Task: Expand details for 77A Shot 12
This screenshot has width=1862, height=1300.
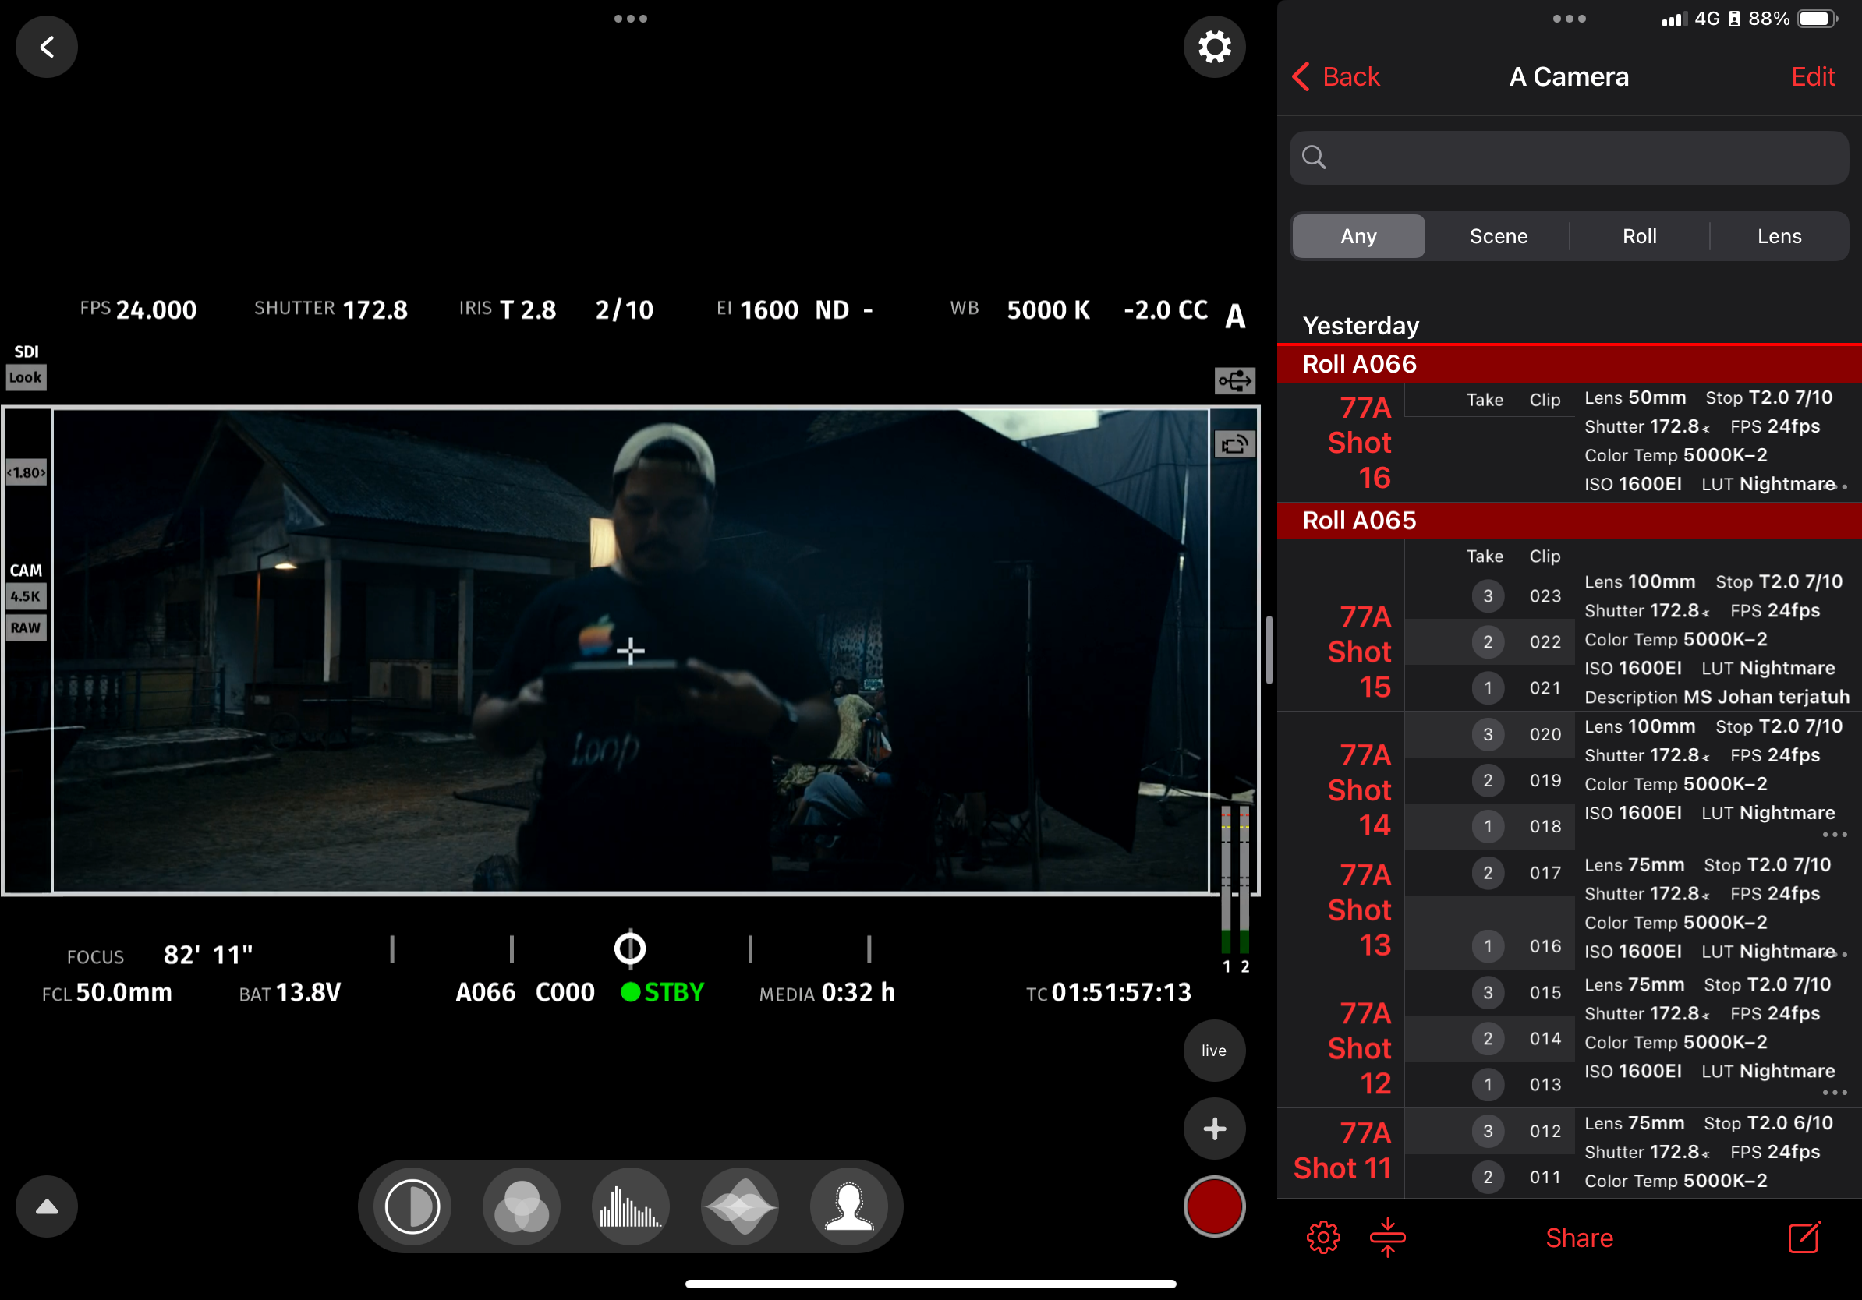Action: (x=1834, y=1093)
